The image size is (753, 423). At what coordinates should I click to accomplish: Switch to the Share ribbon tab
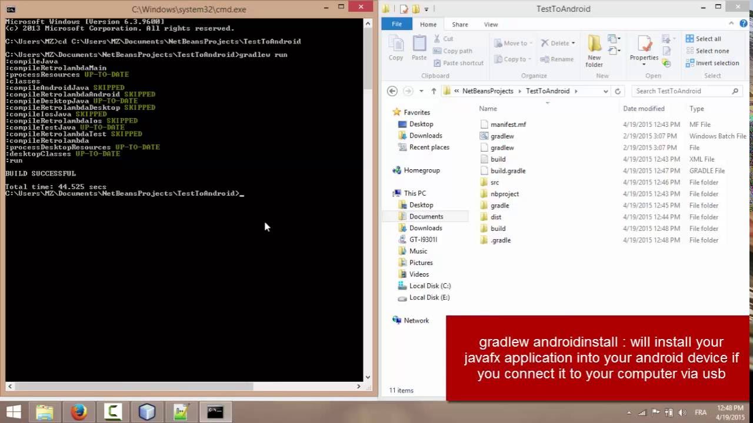coord(460,25)
